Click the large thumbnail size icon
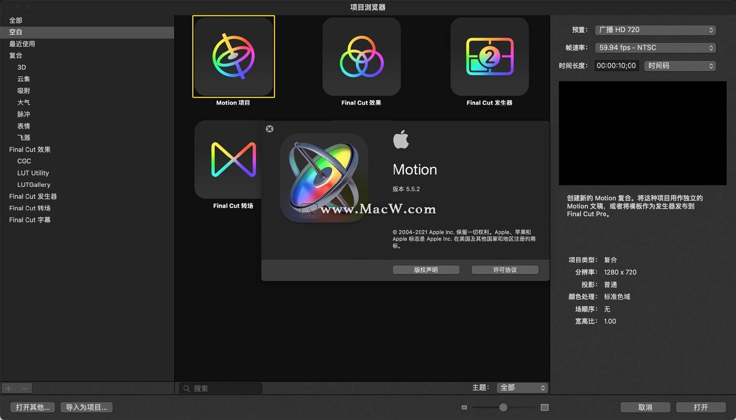 click(545, 407)
